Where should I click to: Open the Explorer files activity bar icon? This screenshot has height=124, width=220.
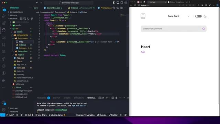[4, 30]
